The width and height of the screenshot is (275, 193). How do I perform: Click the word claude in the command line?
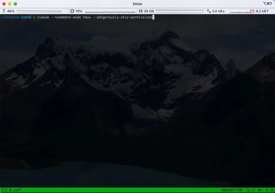(43, 17)
